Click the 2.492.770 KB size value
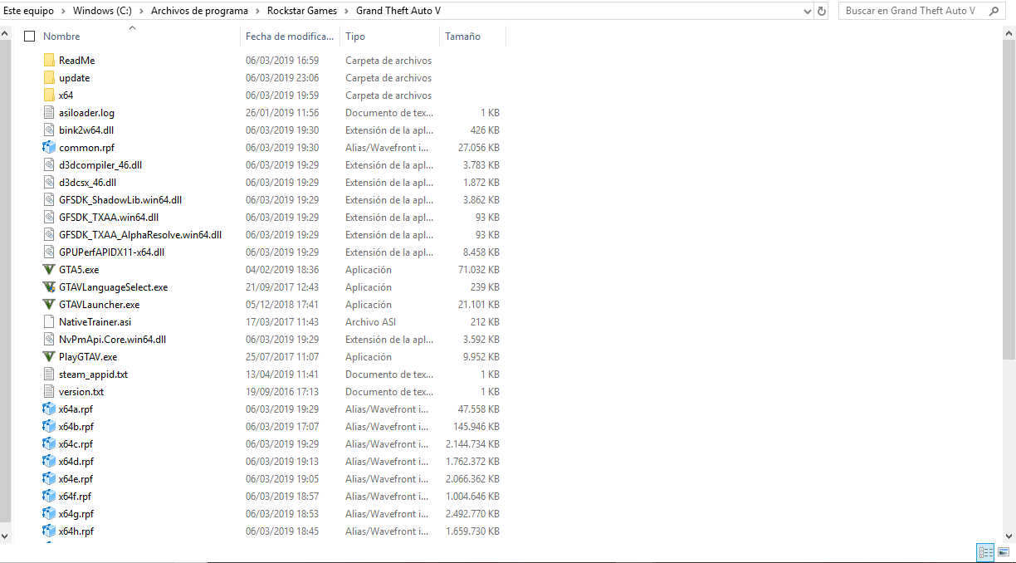1016x563 pixels. [x=473, y=514]
